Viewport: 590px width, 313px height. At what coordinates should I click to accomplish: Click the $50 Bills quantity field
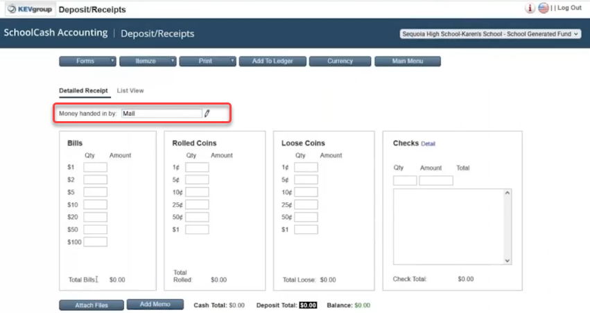pos(95,229)
